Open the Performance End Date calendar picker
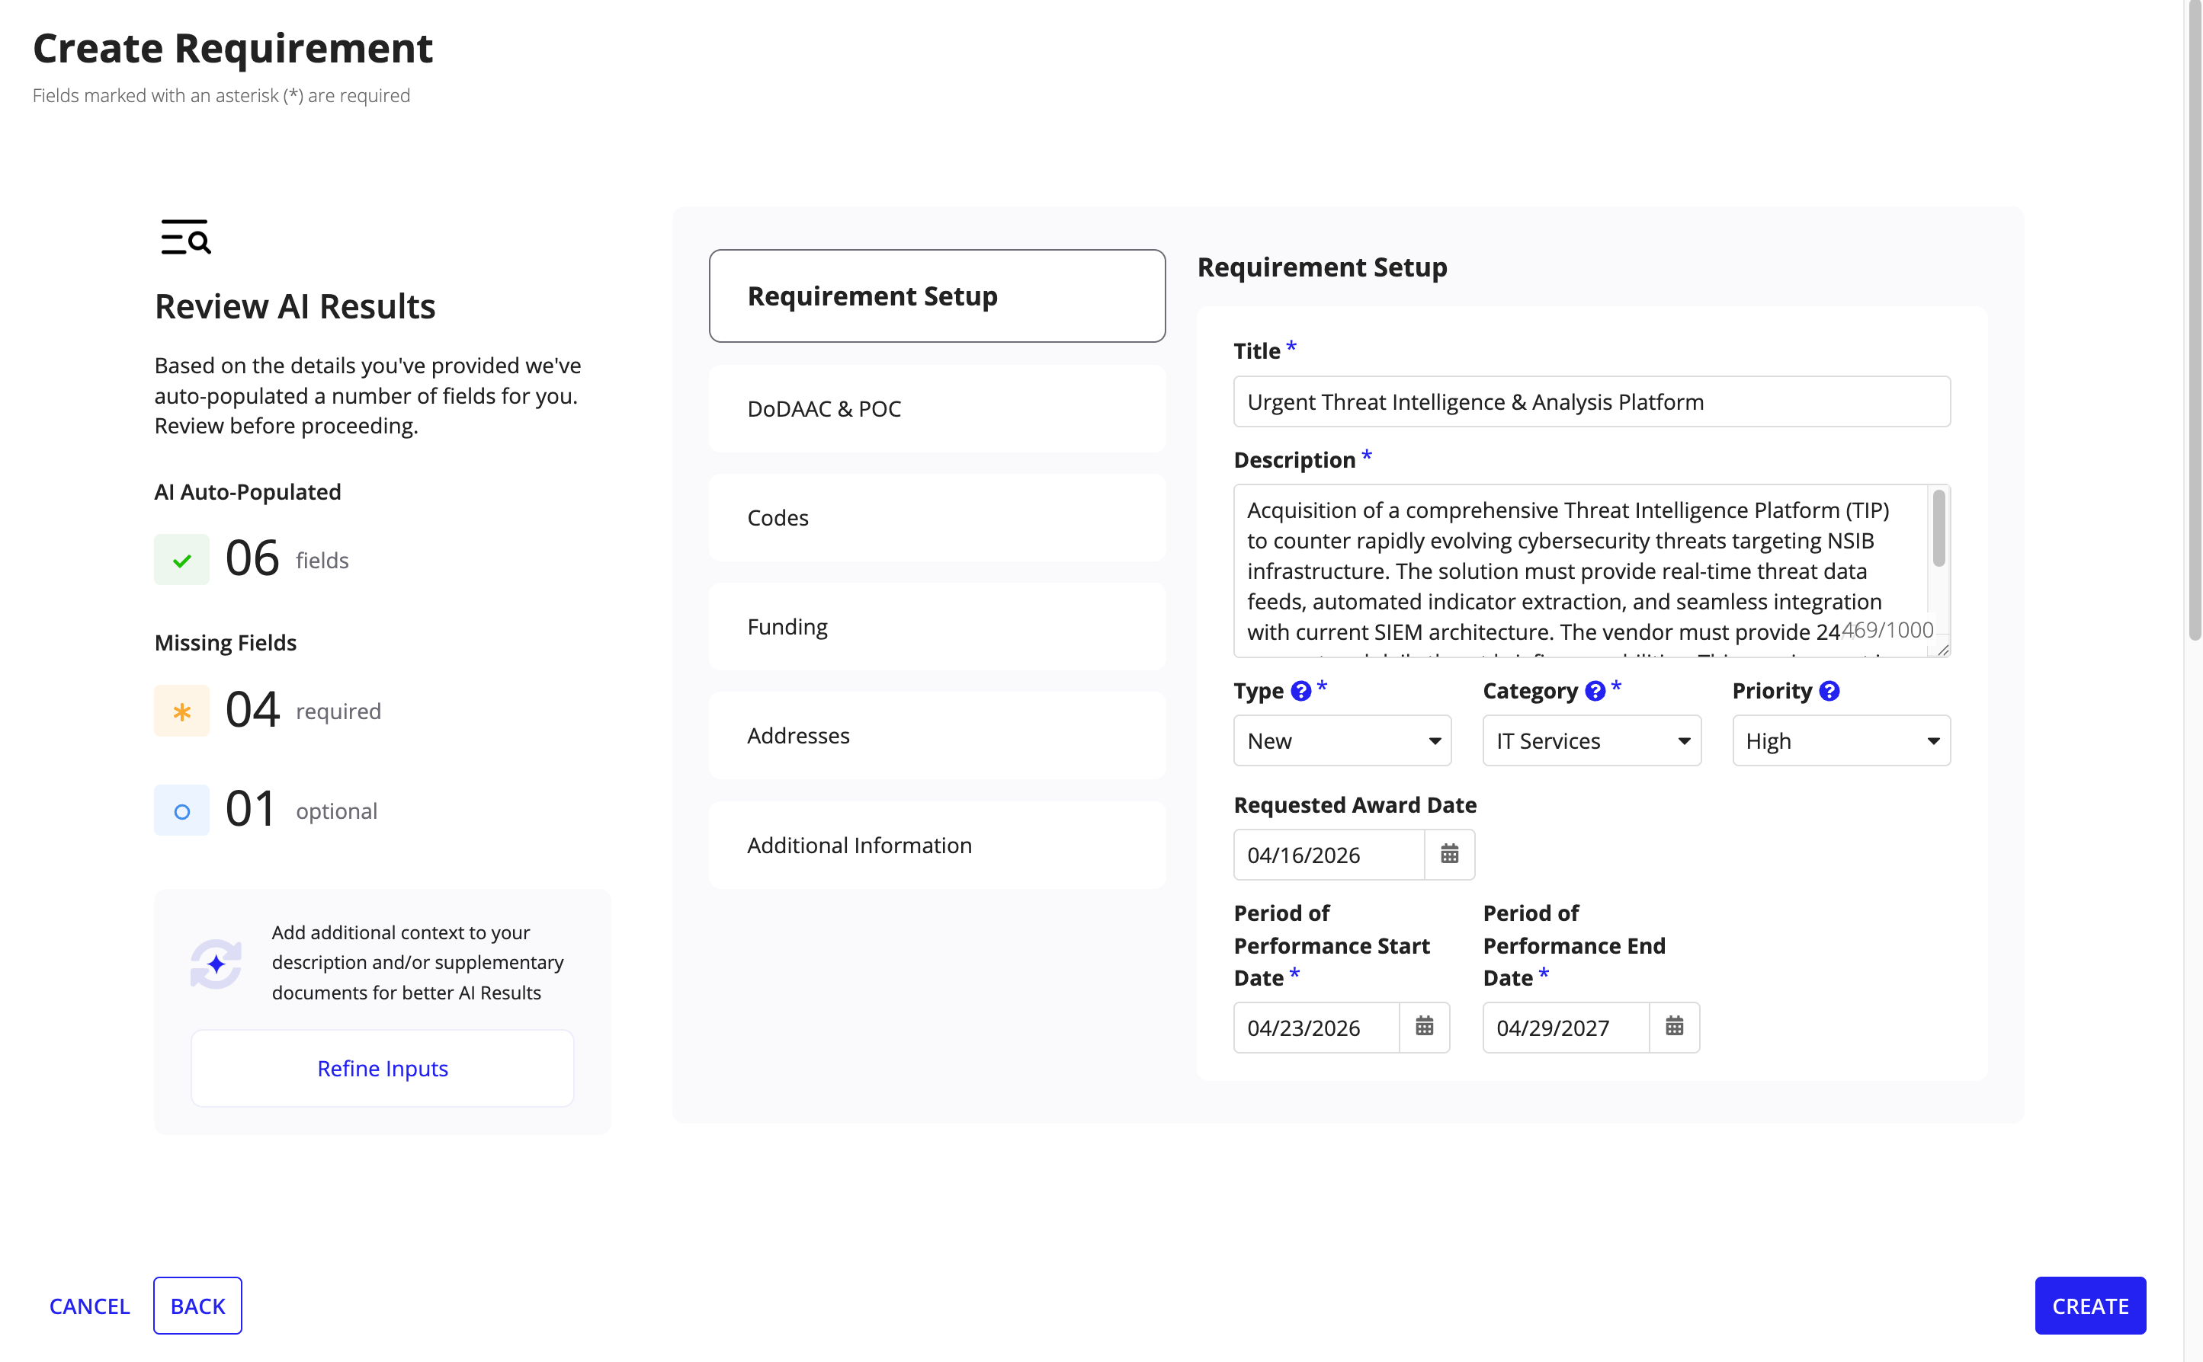This screenshot has height=1362, width=2203. pyautogui.click(x=1674, y=1027)
